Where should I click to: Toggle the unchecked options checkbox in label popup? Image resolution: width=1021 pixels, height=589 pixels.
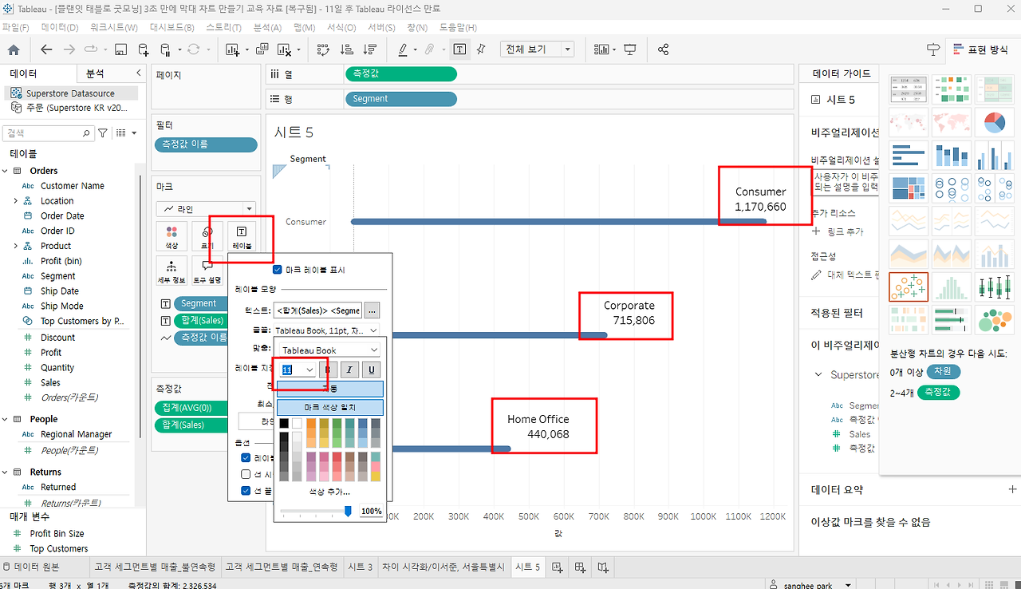coord(246,474)
